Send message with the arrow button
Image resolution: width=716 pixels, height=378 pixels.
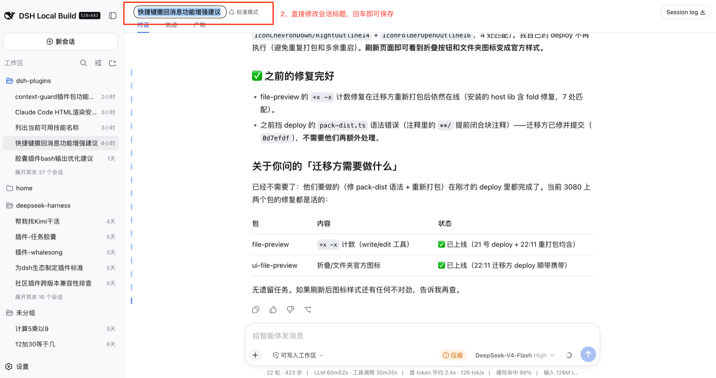[x=588, y=354]
